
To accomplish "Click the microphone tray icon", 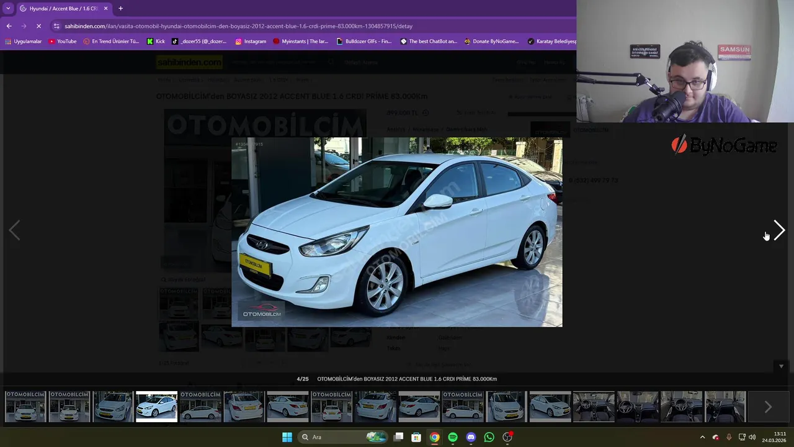I will click(729, 437).
